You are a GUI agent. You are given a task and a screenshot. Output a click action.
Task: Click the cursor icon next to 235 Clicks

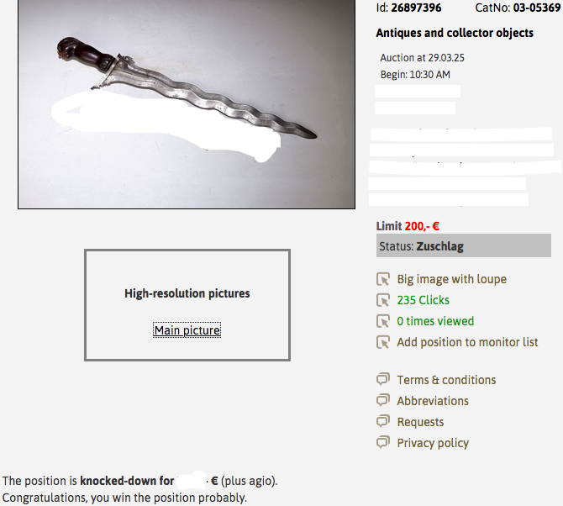(383, 300)
